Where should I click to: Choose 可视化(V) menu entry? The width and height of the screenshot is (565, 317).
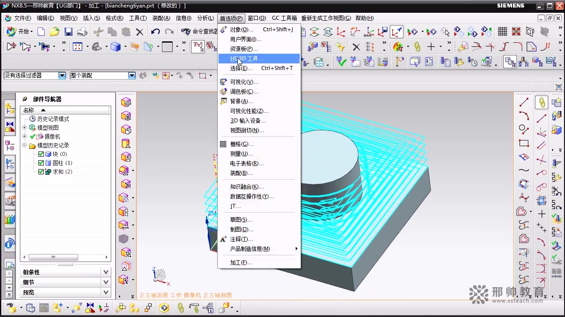click(x=259, y=82)
